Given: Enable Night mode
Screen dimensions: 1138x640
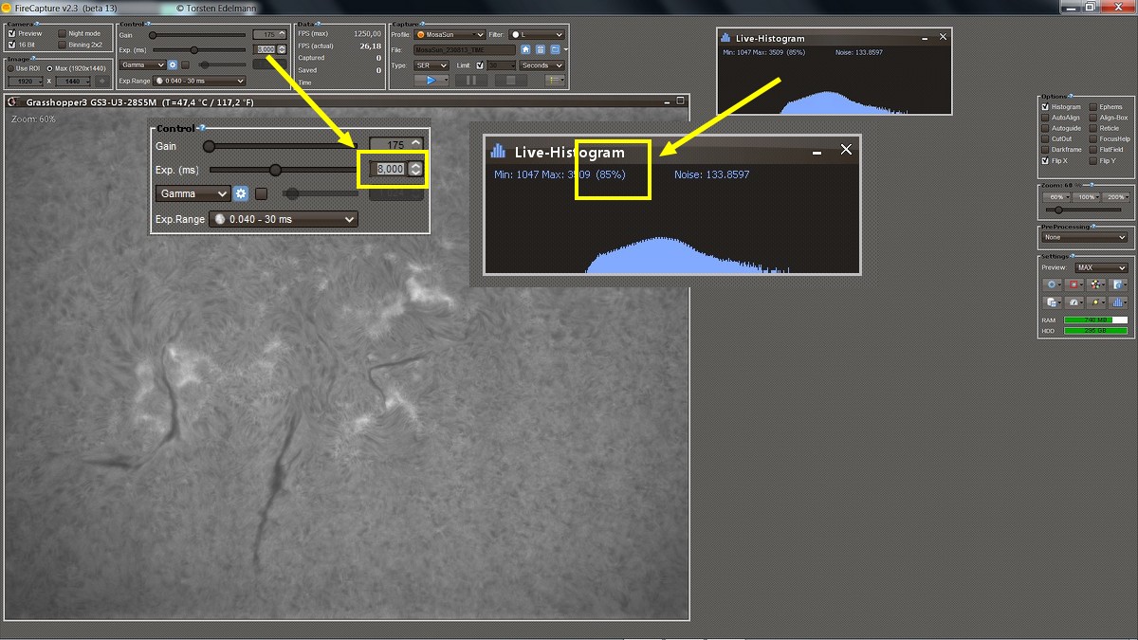Looking at the screenshot, I should [62, 33].
